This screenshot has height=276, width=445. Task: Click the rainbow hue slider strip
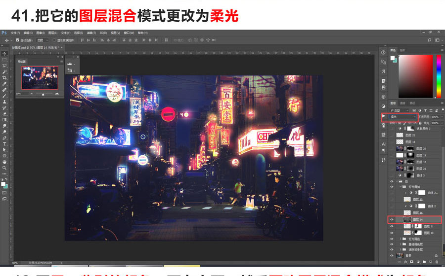click(439, 76)
